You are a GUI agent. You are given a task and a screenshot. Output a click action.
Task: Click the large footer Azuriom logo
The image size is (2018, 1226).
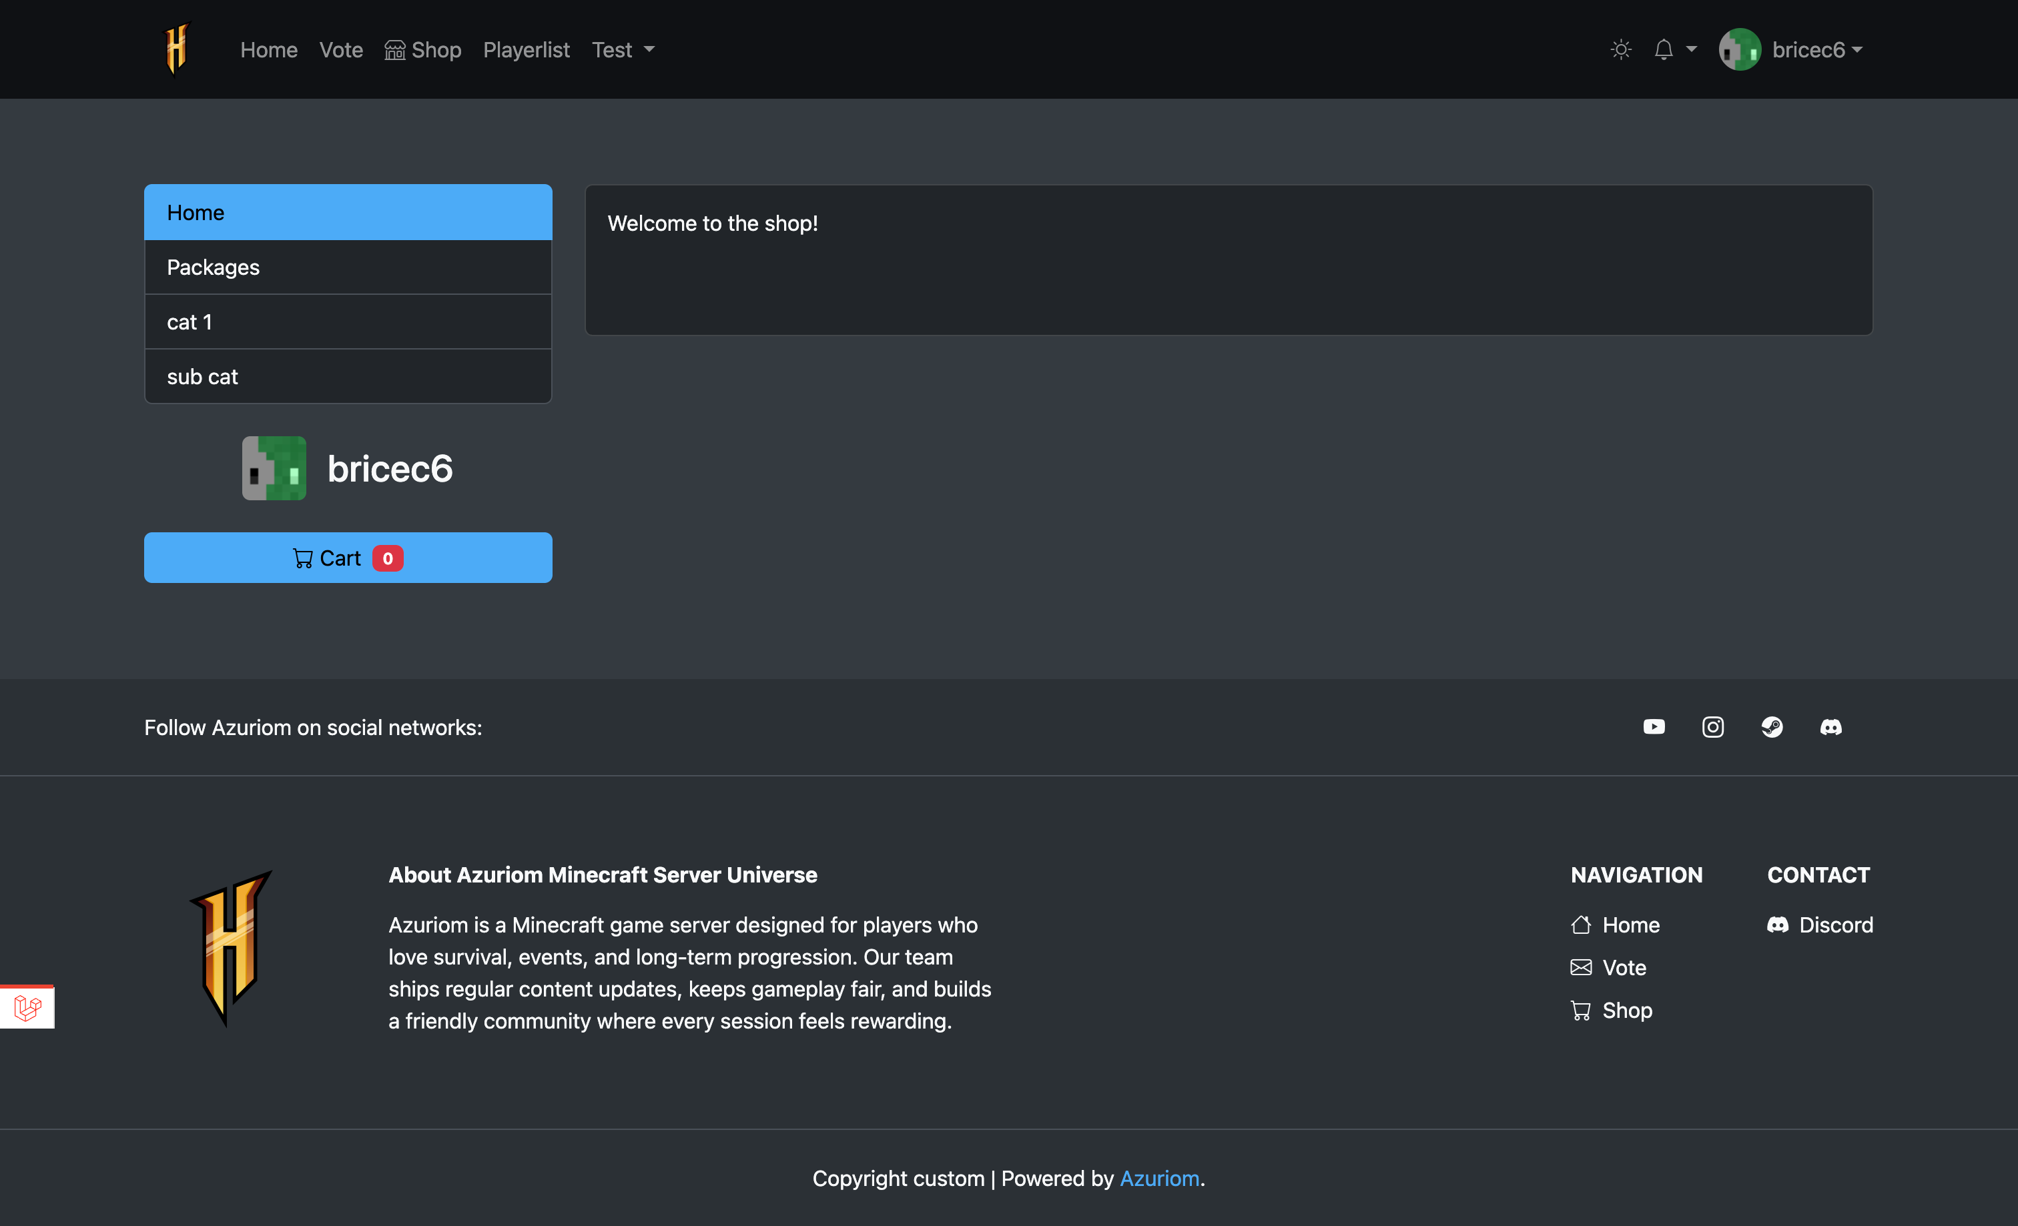(x=231, y=948)
